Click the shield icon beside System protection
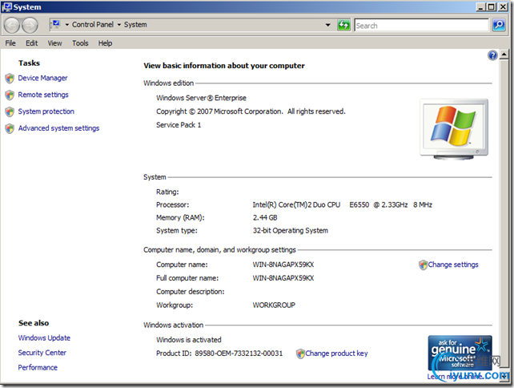 click(x=10, y=111)
